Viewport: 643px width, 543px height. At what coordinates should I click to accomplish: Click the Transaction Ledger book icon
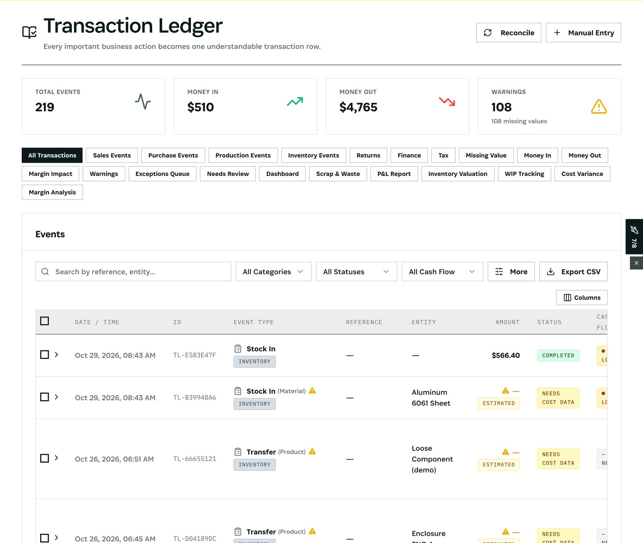[x=29, y=32]
